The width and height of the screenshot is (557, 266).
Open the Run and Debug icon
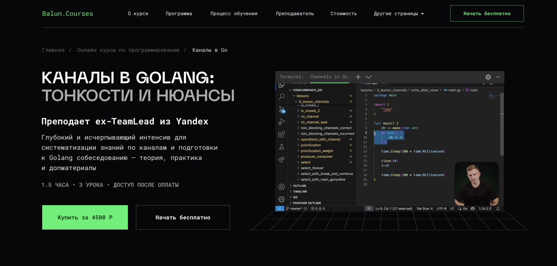[281, 122]
